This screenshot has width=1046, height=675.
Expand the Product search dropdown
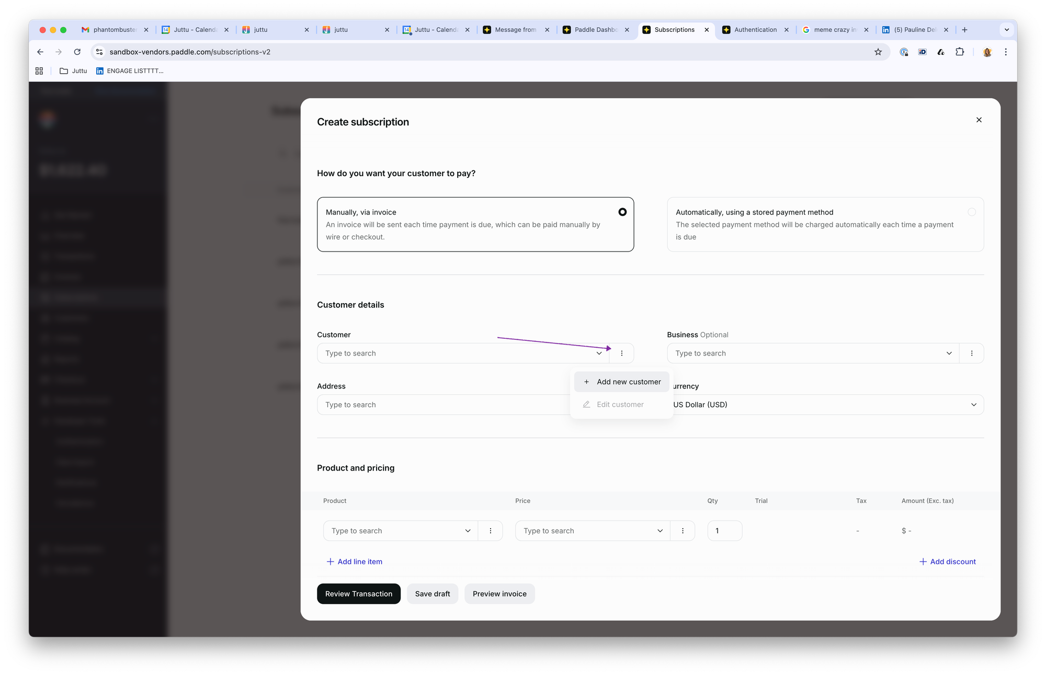pyautogui.click(x=468, y=531)
